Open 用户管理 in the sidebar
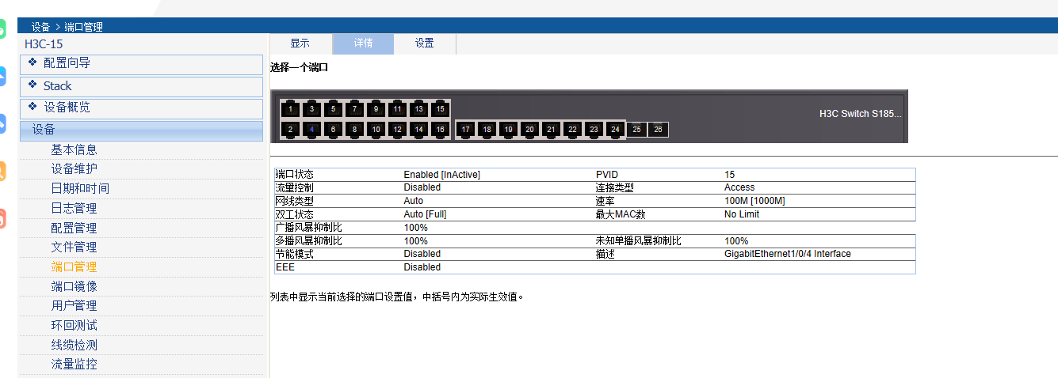The width and height of the screenshot is (1058, 378). 74,305
